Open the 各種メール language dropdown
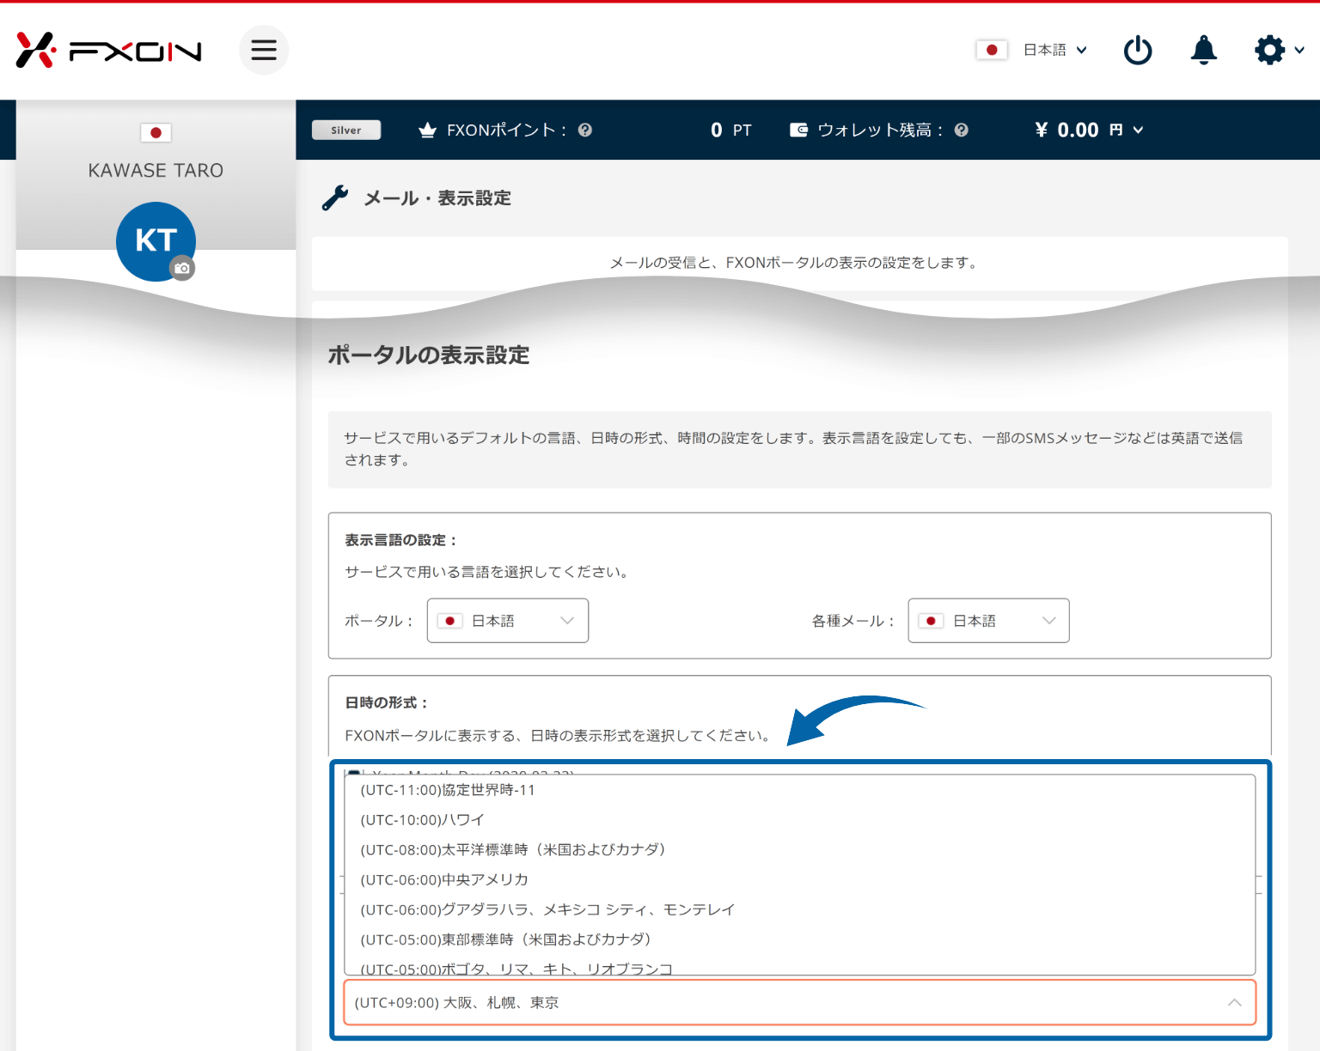Viewport: 1320px width, 1051px height. tap(988, 621)
